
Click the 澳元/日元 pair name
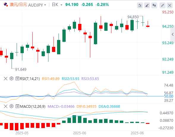(x=18, y=5)
